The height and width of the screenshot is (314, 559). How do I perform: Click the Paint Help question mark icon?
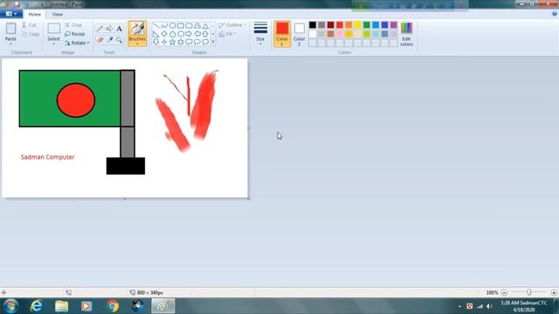click(x=555, y=14)
